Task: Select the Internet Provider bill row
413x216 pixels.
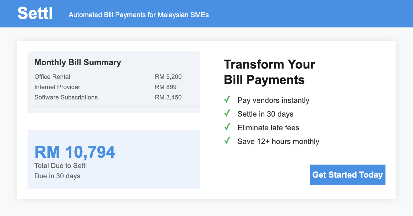Action: [108, 87]
